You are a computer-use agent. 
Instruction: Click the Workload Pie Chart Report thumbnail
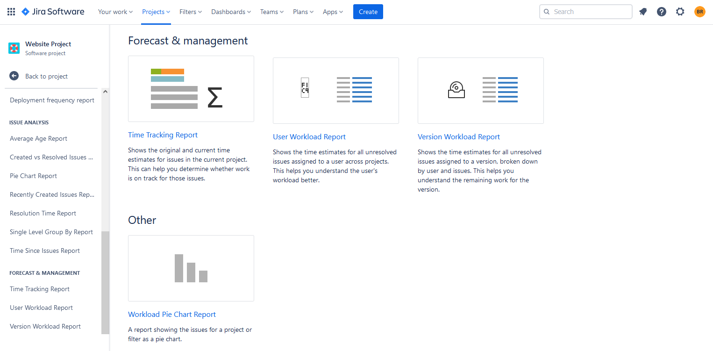[191, 268]
